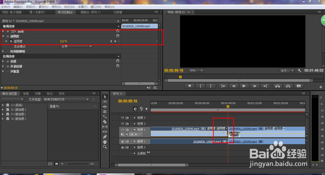
Task: Mute the 音频 2 track speaker
Action: pos(123,147)
